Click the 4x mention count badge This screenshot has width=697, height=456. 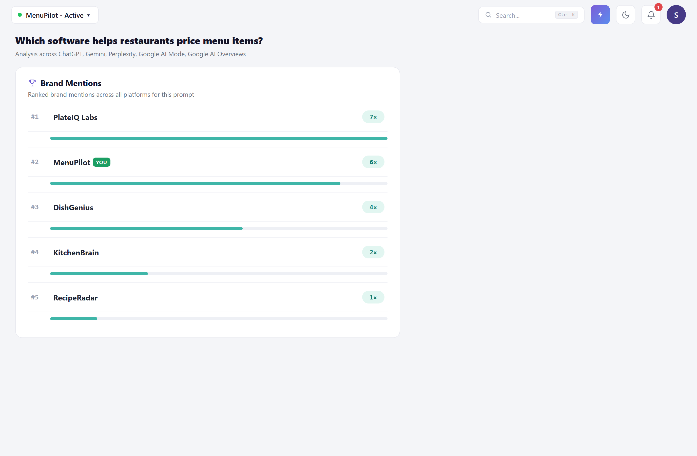373,207
